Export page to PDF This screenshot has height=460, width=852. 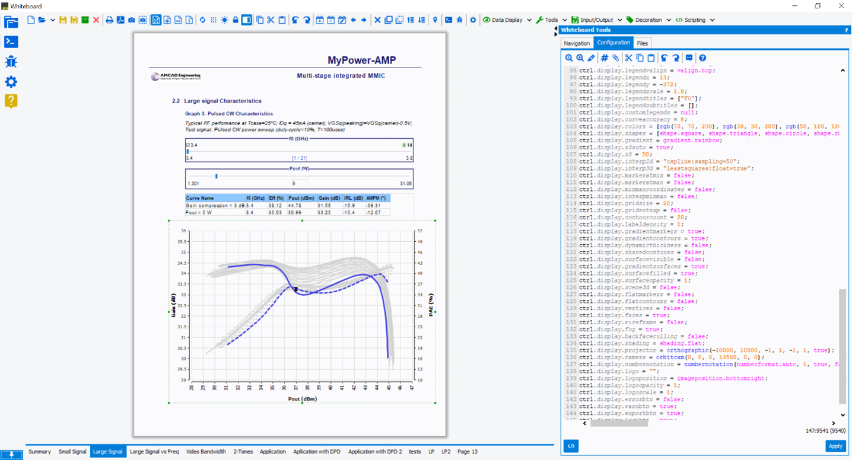tap(120, 20)
